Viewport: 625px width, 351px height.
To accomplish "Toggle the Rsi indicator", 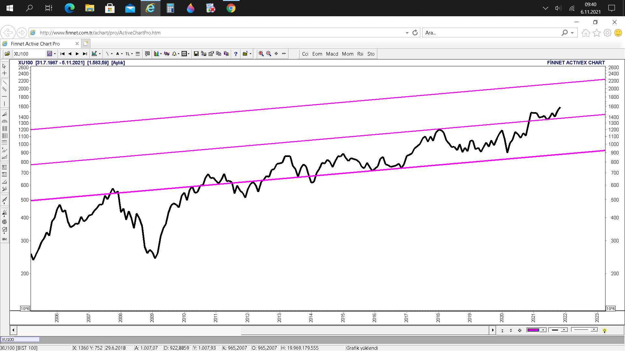I will (360, 54).
